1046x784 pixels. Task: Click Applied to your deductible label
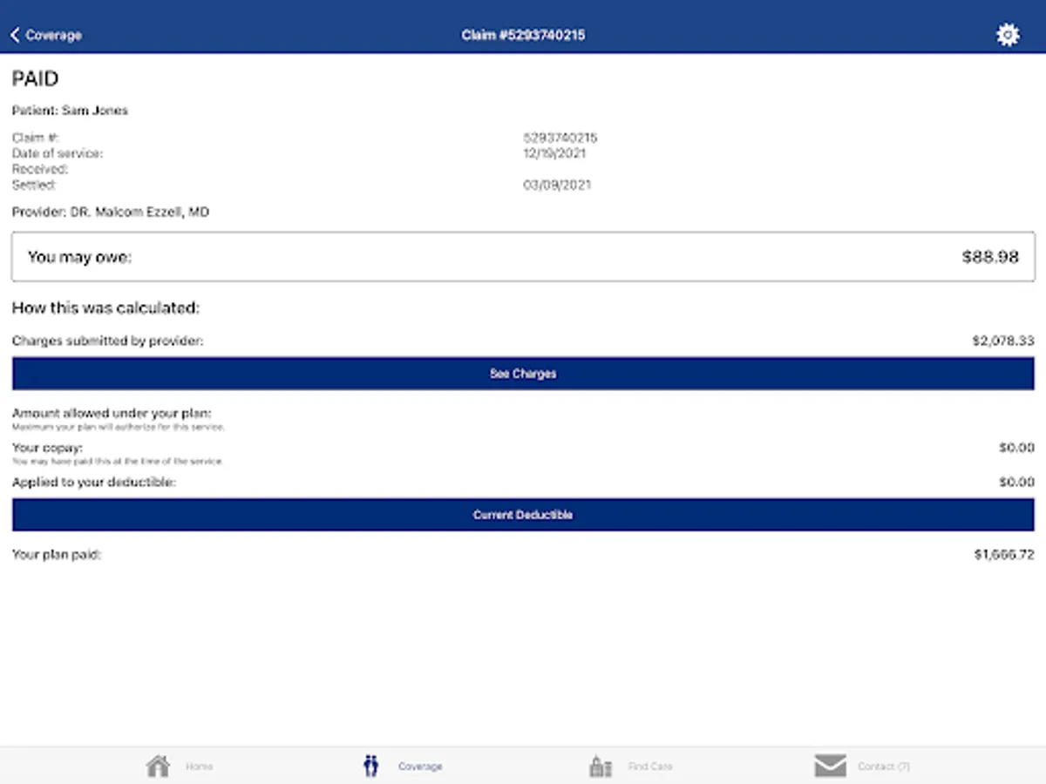click(93, 482)
